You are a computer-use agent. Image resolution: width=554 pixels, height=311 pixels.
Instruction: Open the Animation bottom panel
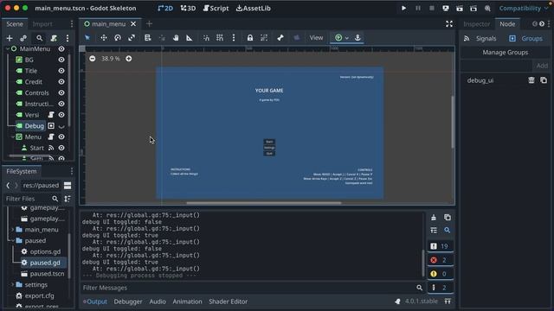[187, 301]
